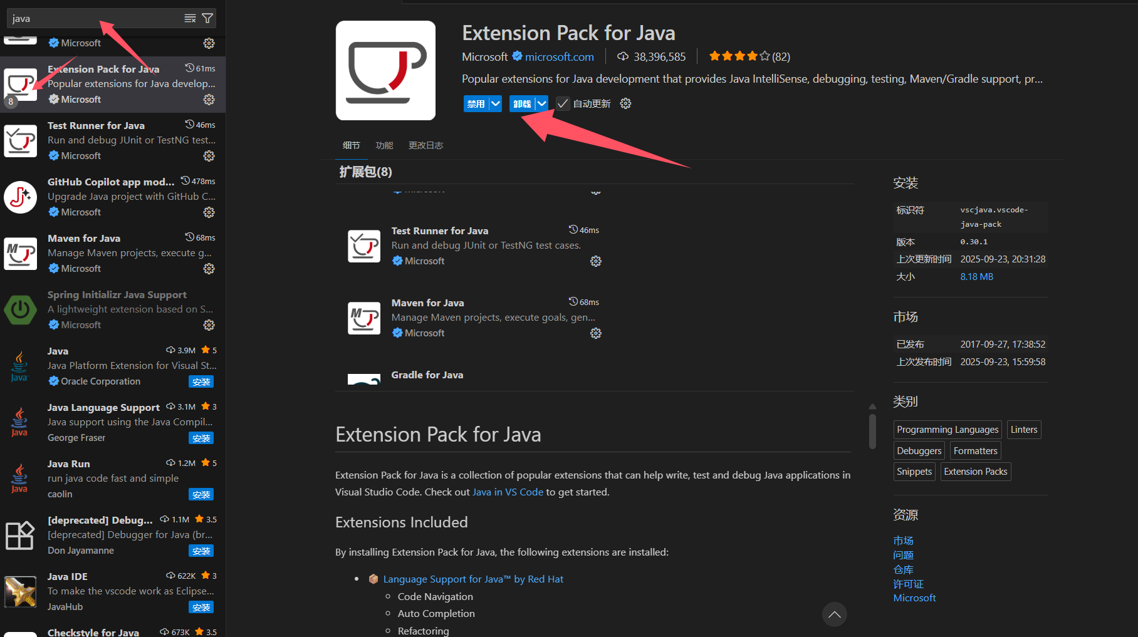Expand the 卸载 uninstall dropdown arrow
The width and height of the screenshot is (1138, 637).
[541, 104]
